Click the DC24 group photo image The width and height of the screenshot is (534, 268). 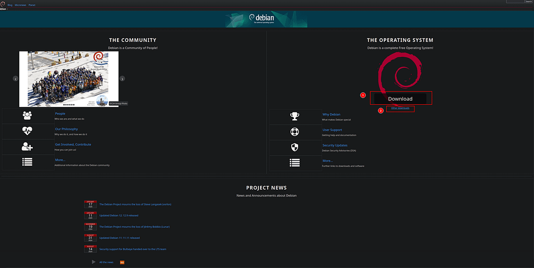(x=68, y=79)
